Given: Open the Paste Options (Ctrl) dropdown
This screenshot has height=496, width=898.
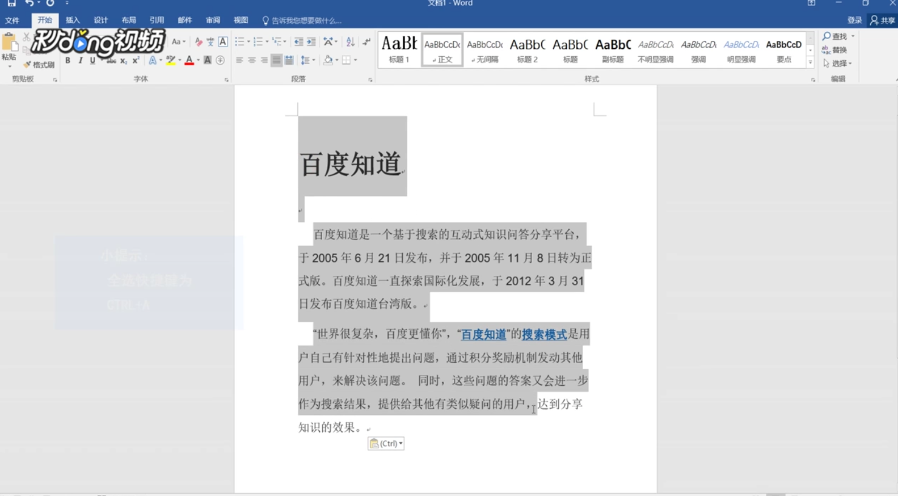Looking at the screenshot, I should pyautogui.click(x=386, y=444).
